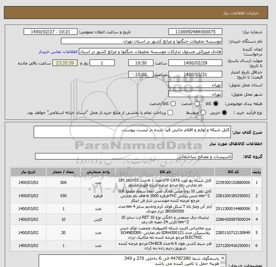Click quantity 10 in row 4

[x=63, y=219]
